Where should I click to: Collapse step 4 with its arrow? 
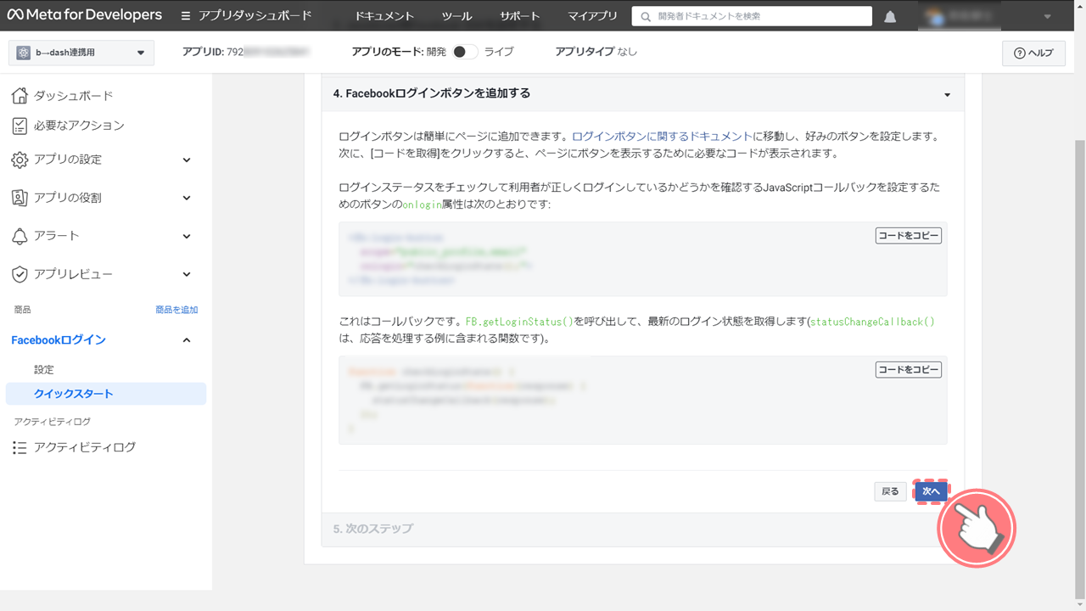tap(947, 95)
